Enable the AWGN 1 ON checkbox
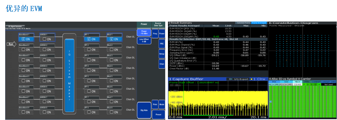Screen dimensions: 337x120 [x=45, y=39]
